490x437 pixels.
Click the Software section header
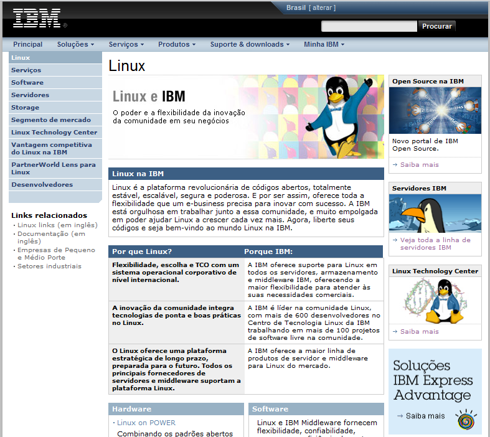[x=316, y=409]
